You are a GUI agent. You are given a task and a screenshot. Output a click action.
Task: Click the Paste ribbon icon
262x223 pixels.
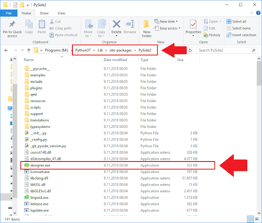42,24
